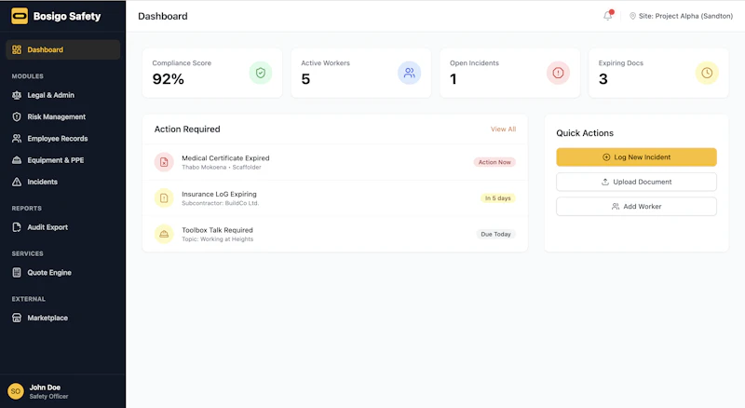Screen dimensions: 745x408
Task: Open Employee Records
Action: (x=63, y=139)
